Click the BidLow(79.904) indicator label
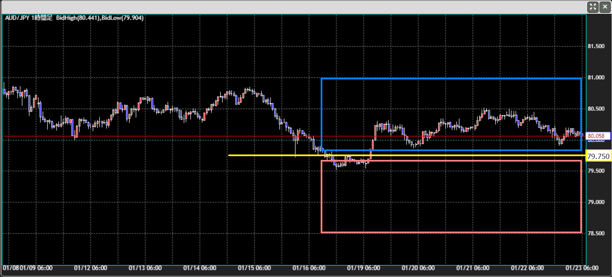612x277 pixels. tap(123, 18)
